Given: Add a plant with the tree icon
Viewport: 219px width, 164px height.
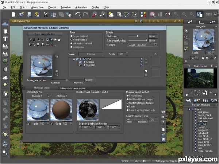Looking at the screenshot, I should coord(5,62).
